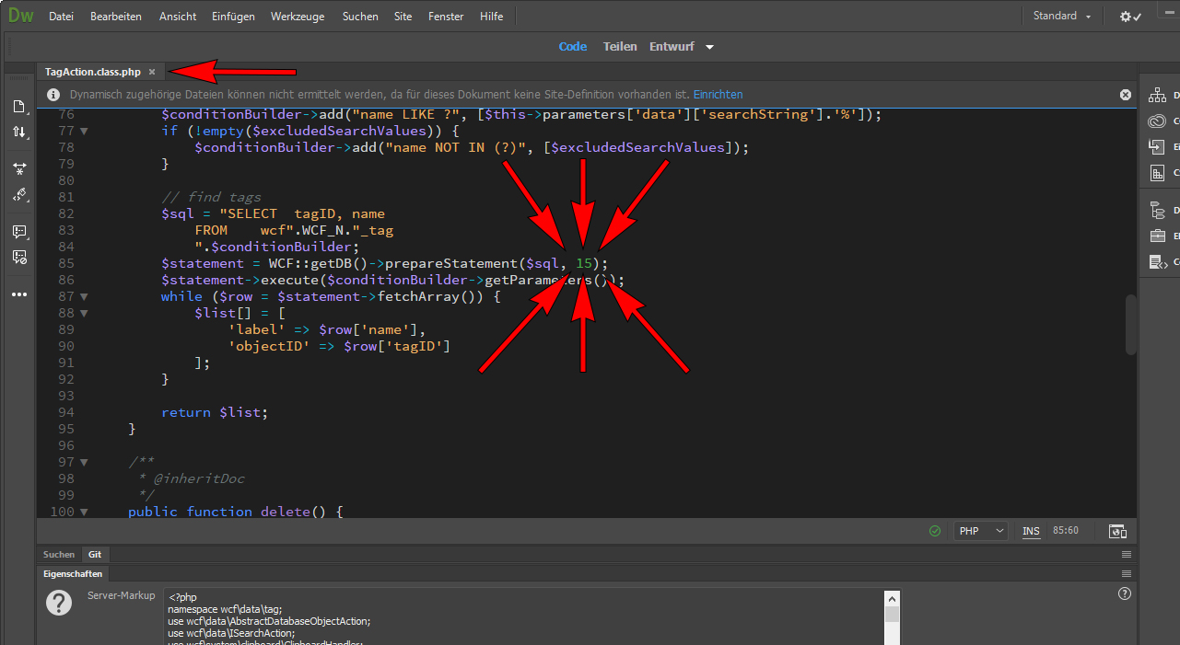Image resolution: width=1180 pixels, height=645 pixels.
Task: Click the apply comment icon
Action: coord(19,231)
